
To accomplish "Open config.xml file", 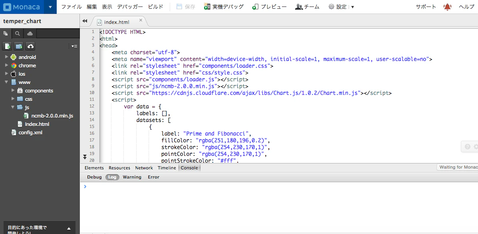I will click(x=30, y=132).
